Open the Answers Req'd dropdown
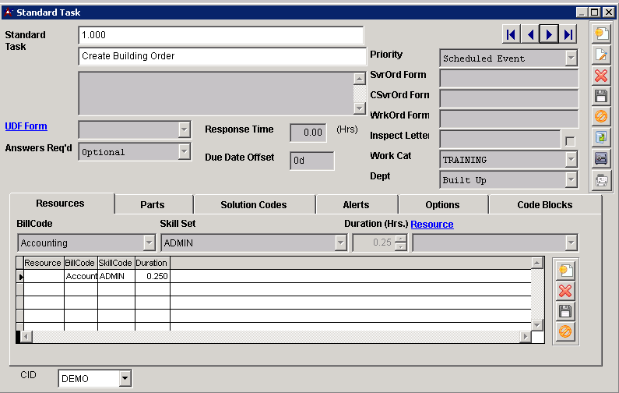The height and width of the screenshot is (393, 619). tap(184, 152)
